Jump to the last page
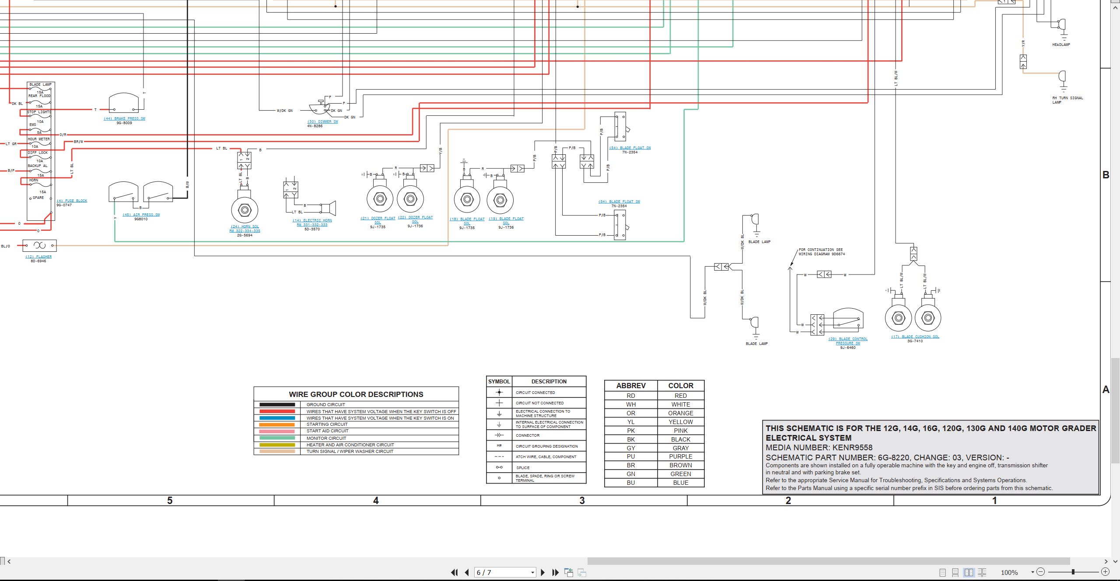Screen dimensions: 1120x581 tap(556, 572)
